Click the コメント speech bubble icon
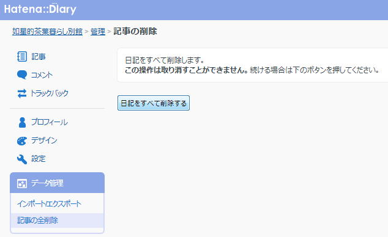The width and height of the screenshot is (388, 237). (x=22, y=75)
